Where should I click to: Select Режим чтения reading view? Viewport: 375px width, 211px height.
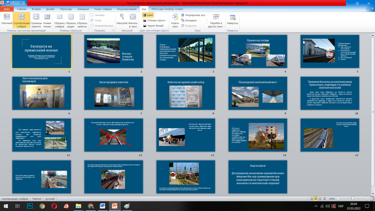(x=47, y=20)
